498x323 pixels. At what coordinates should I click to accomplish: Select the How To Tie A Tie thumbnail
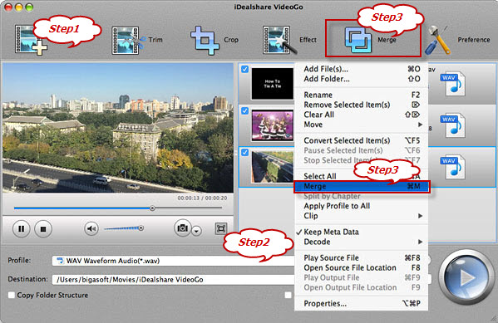(x=272, y=84)
